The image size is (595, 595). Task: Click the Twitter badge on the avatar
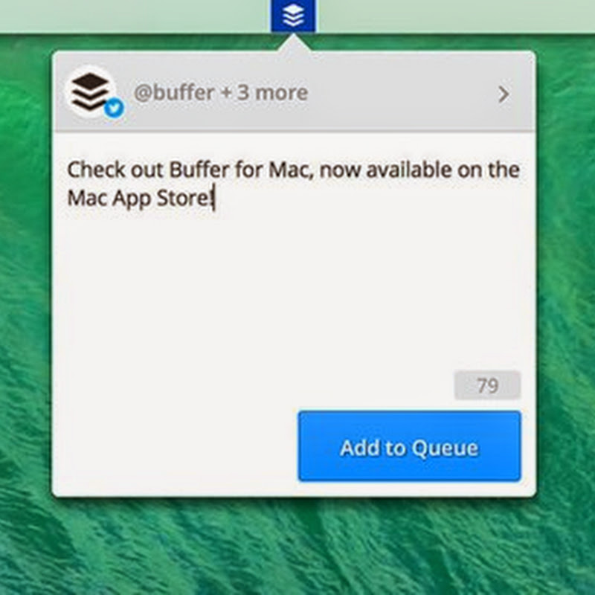pos(114,109)
